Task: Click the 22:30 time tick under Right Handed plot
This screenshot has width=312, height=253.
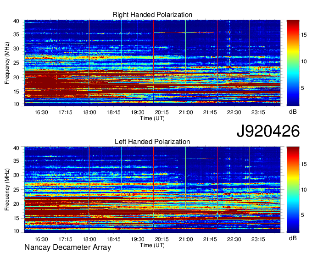Action: [x=234, y=112]
